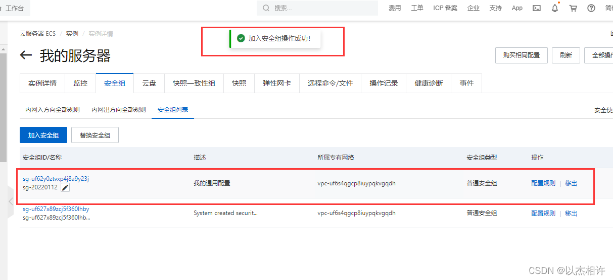Click 安全组类型 column header
The image size is (613, 280).
point(482,158)
